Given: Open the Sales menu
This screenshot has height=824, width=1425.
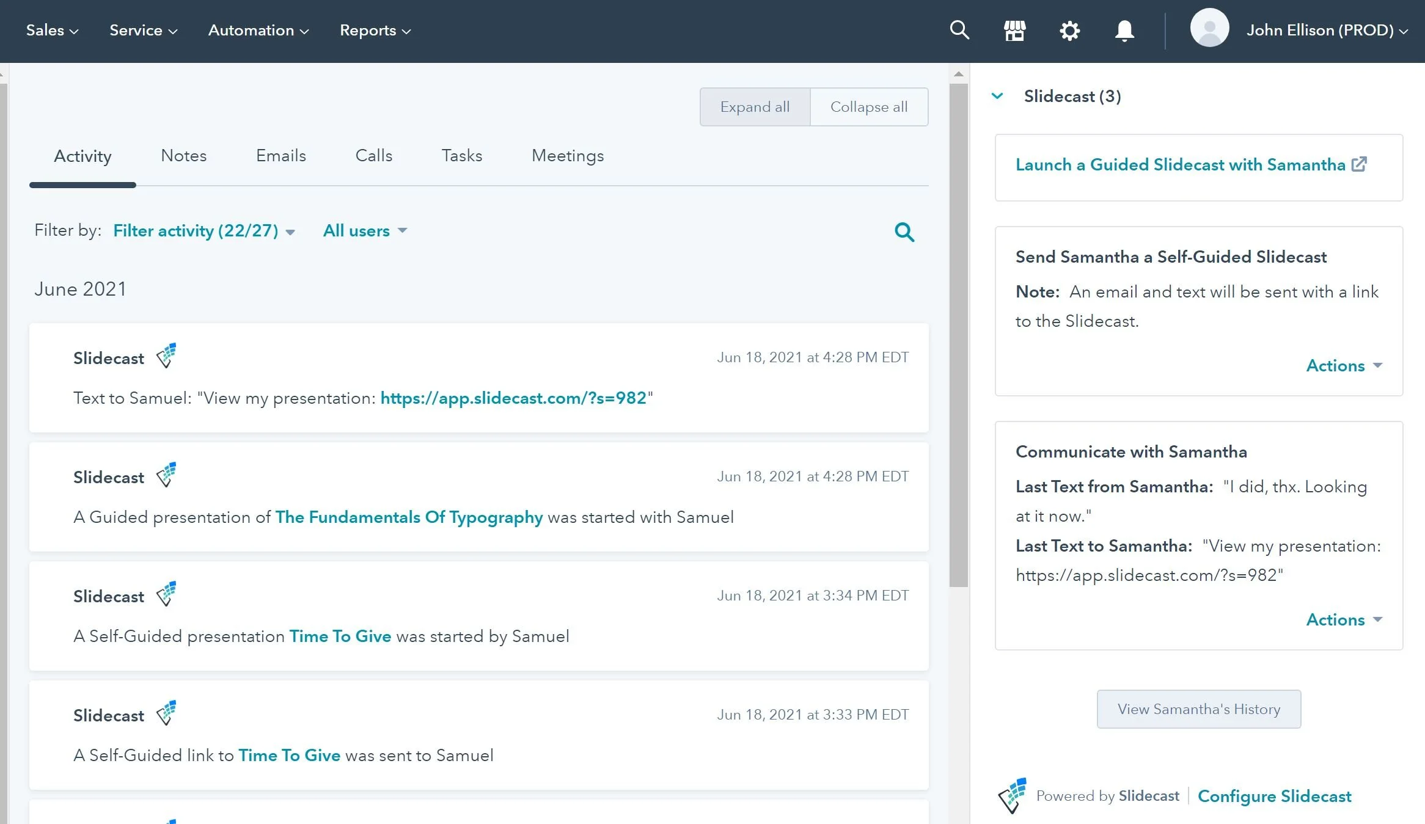Looking at the screenshot, I should click(52, 30).
